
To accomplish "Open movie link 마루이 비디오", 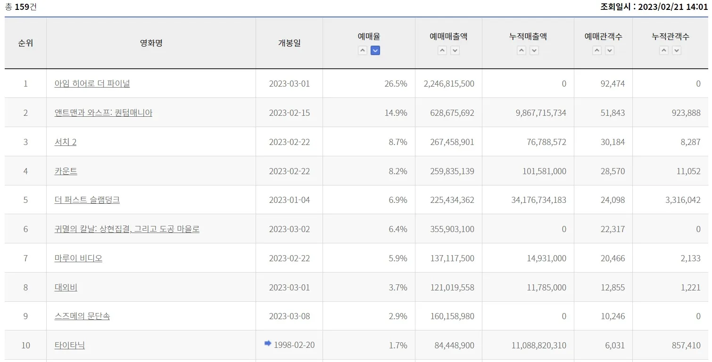I will click(78, 258).
